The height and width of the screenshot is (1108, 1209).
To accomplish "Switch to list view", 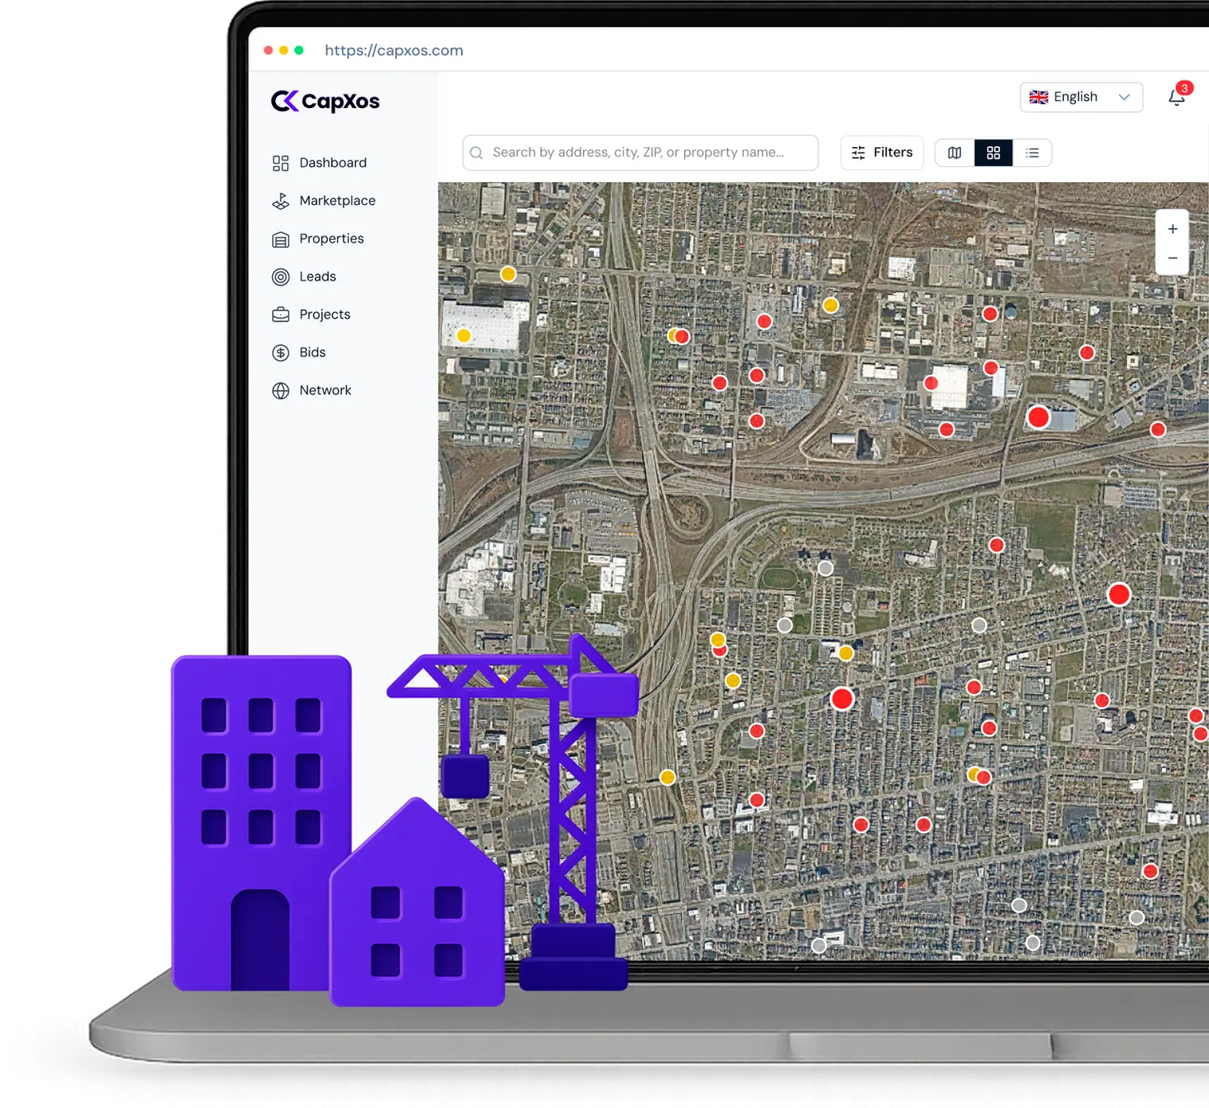I will click(x=1032, y=153).
